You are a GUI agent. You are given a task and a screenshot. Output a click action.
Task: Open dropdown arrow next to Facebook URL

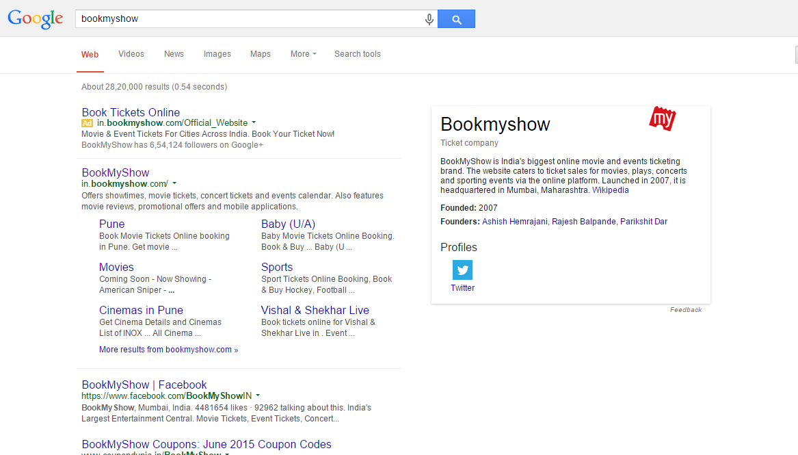click(258, 395)
